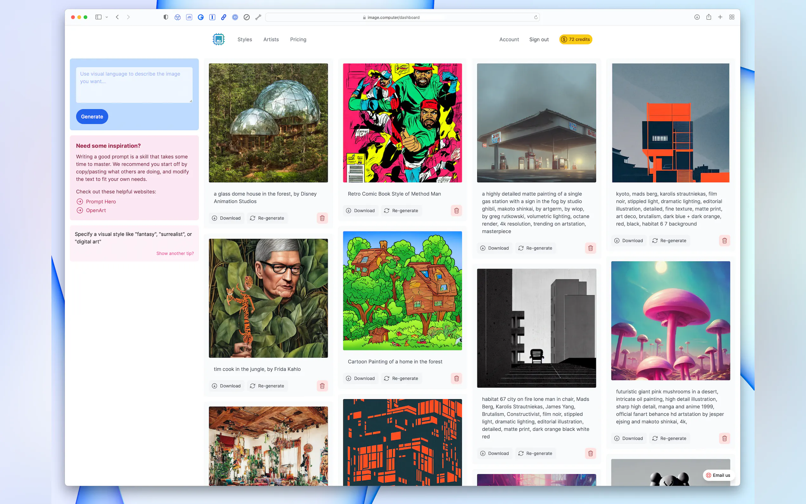Show Safari tab overview grid
The width and height of the screenshot is (806, 504).
point(732,17)
